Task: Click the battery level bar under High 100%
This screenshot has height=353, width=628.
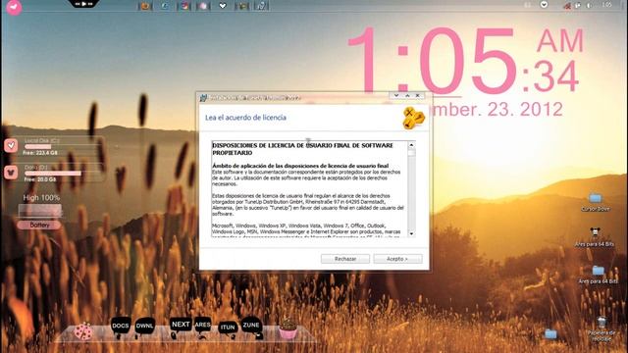Action: click(x=40, y=210)
